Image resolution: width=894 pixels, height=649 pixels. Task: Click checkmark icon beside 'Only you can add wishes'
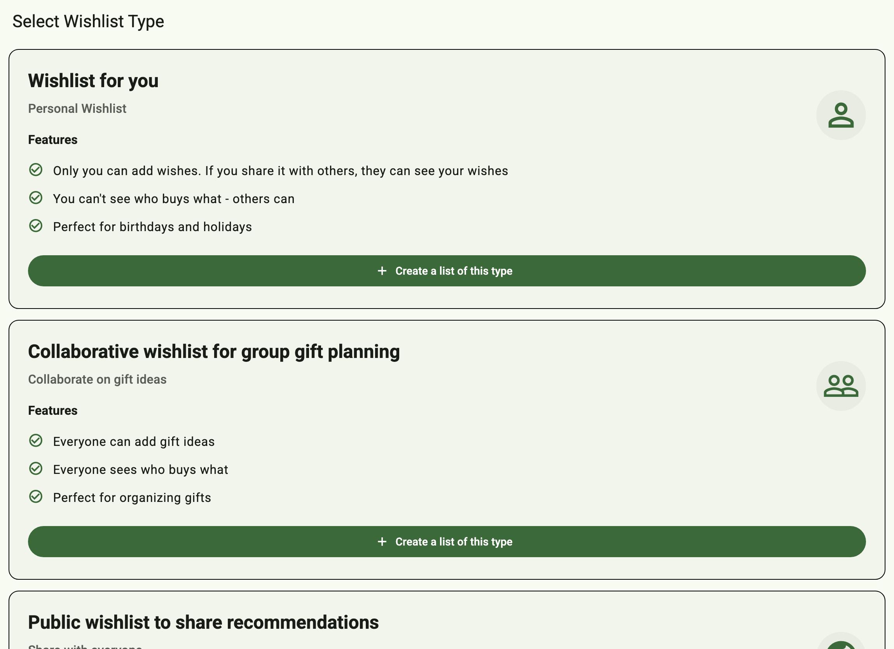36,170
